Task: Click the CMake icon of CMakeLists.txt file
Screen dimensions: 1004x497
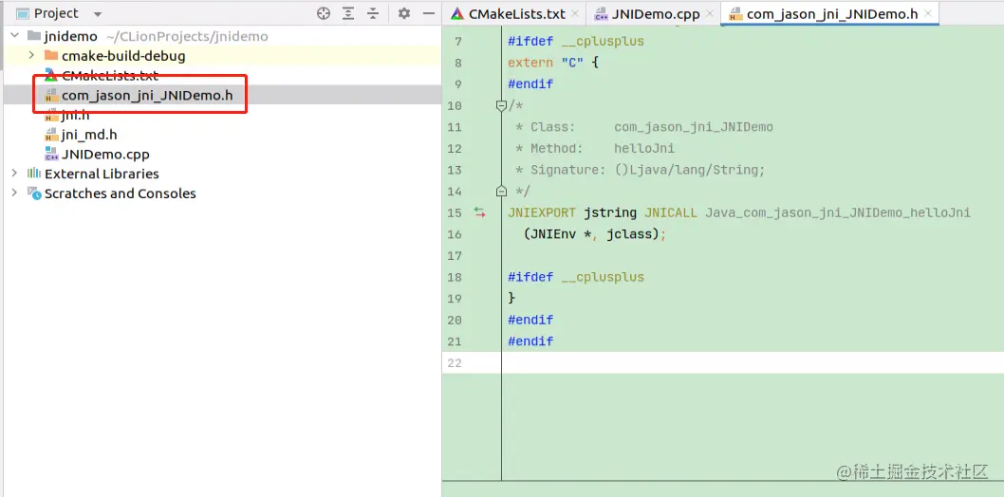Action: 51,75
